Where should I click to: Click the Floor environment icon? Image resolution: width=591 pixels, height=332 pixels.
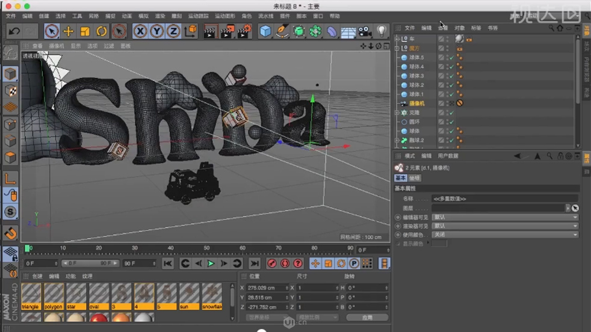[348, 32]
